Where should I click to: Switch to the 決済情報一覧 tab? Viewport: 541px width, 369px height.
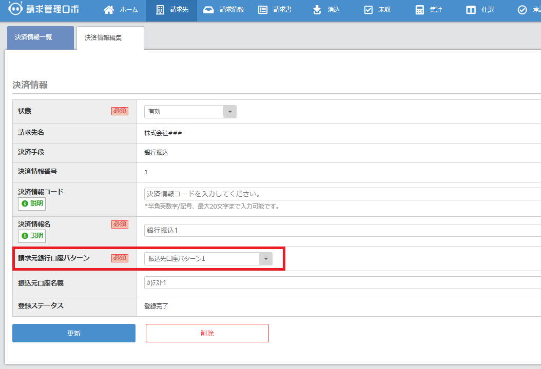[x=41, y=38]
